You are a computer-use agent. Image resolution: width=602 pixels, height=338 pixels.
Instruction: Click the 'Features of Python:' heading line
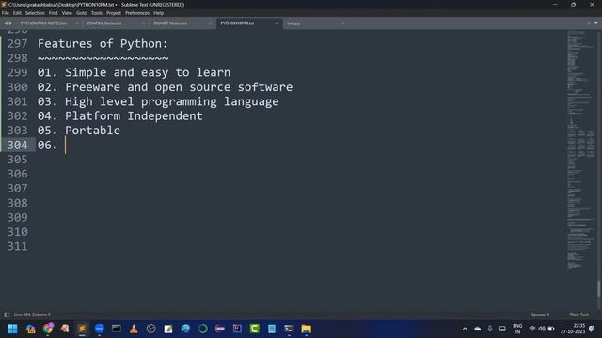(103, 44)
